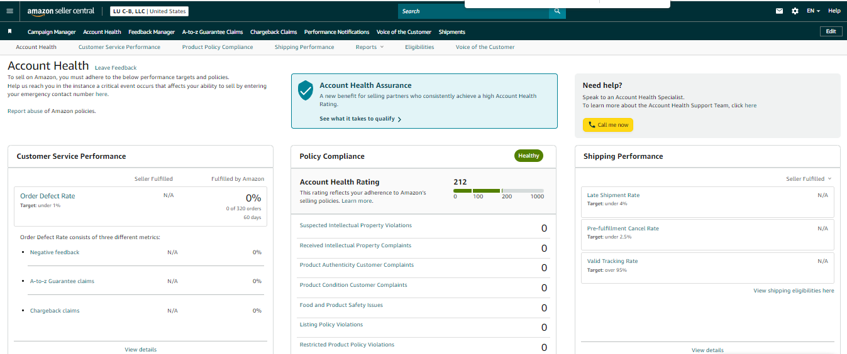
Task: View details under Shipping Performance
Action: 707,350
